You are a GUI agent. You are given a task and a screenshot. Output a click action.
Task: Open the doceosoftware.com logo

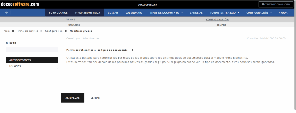(x=20, y=4)
